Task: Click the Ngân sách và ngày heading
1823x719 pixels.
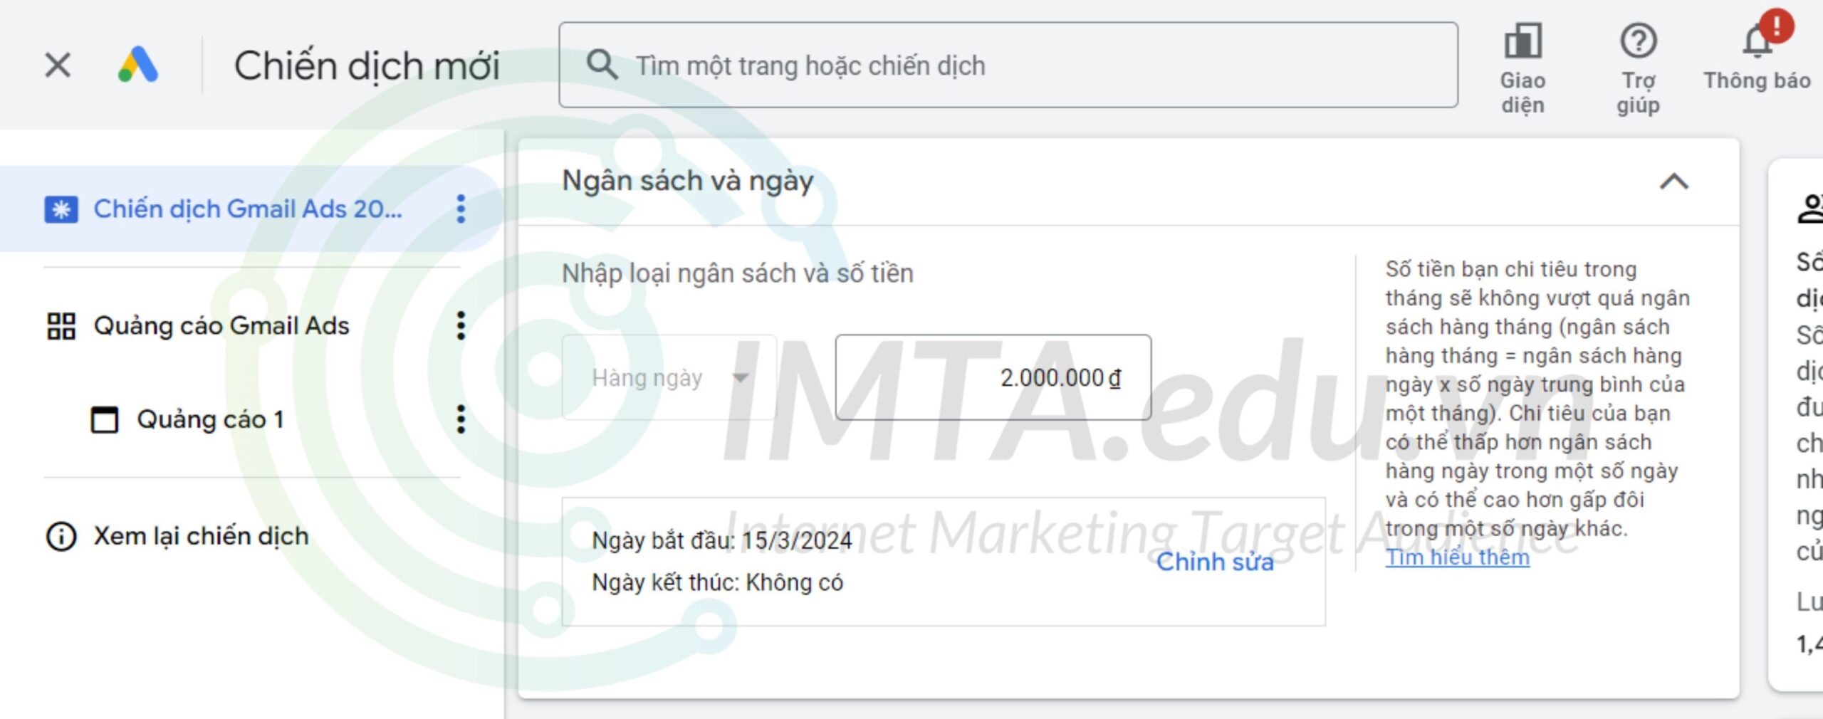Action: [688, 181]
